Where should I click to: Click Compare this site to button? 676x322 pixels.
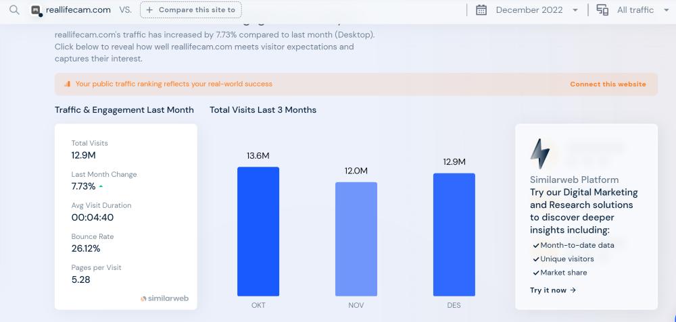click(x=191, y=10)
